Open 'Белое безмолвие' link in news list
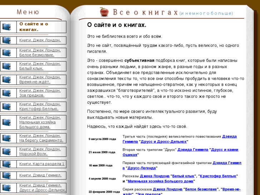This screenshot has width=260, height=195. coord(201,189)
